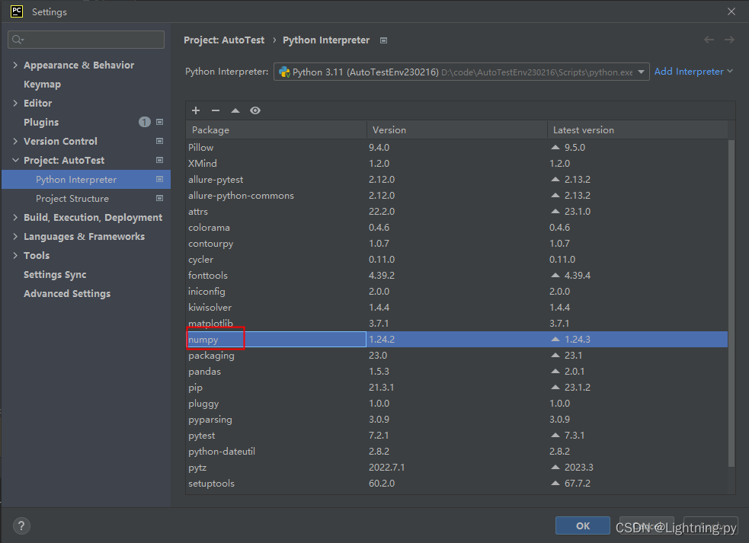
Task: Click the uninstall package minus icon
Action: coord(216,110)
